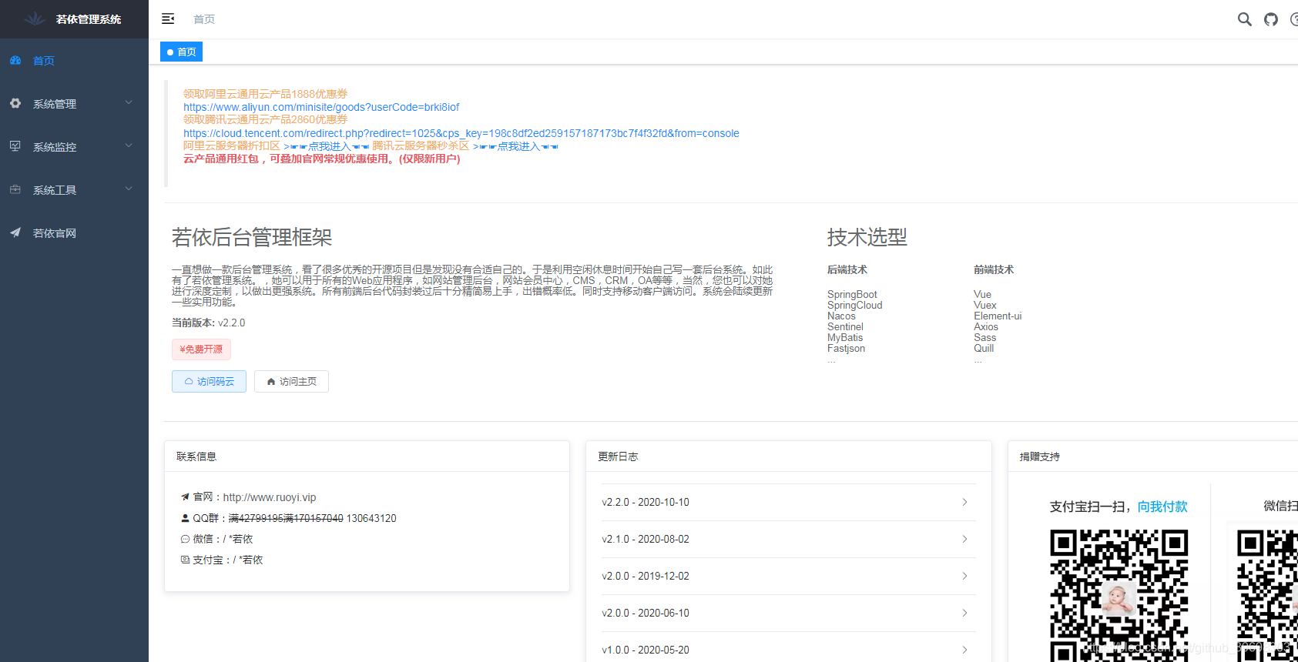The width and height of the screenshot is (1298, 662).
Task: Click the 访问主页 button
Action: [x=291, y=381]
